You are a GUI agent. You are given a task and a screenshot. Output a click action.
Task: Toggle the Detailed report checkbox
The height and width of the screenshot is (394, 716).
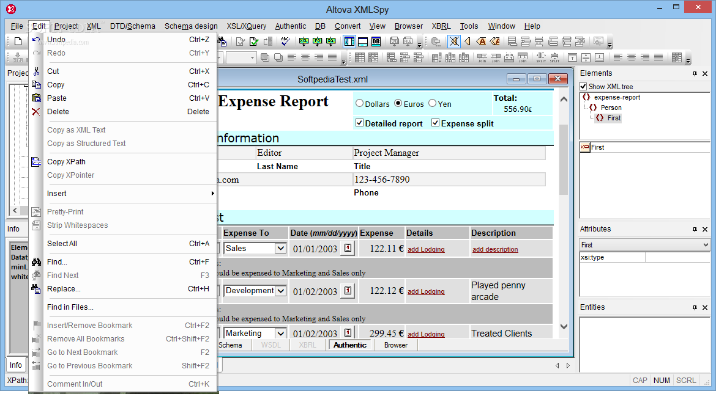tap(359, 123)
